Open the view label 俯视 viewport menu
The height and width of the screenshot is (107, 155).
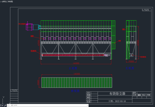3,1
